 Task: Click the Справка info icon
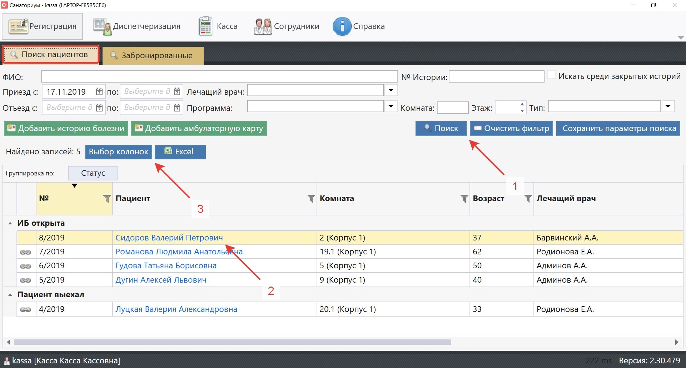pos(342,26)
